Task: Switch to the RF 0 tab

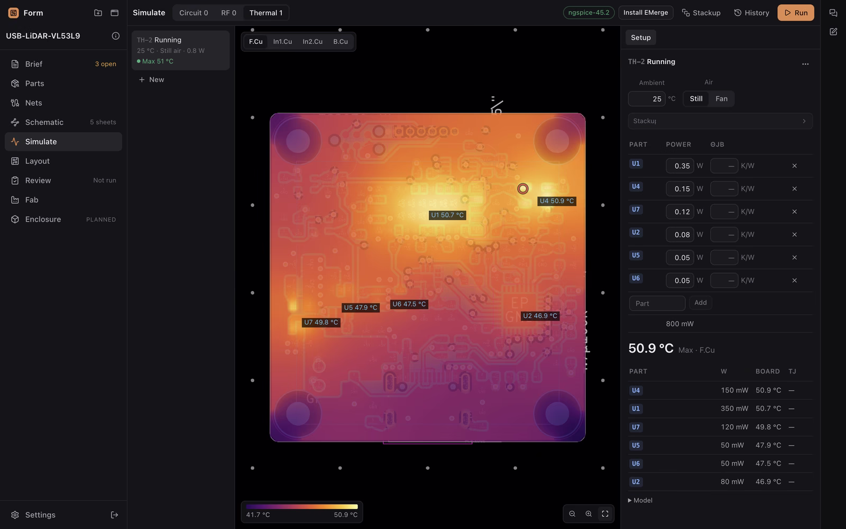Action: click(228, 13)
